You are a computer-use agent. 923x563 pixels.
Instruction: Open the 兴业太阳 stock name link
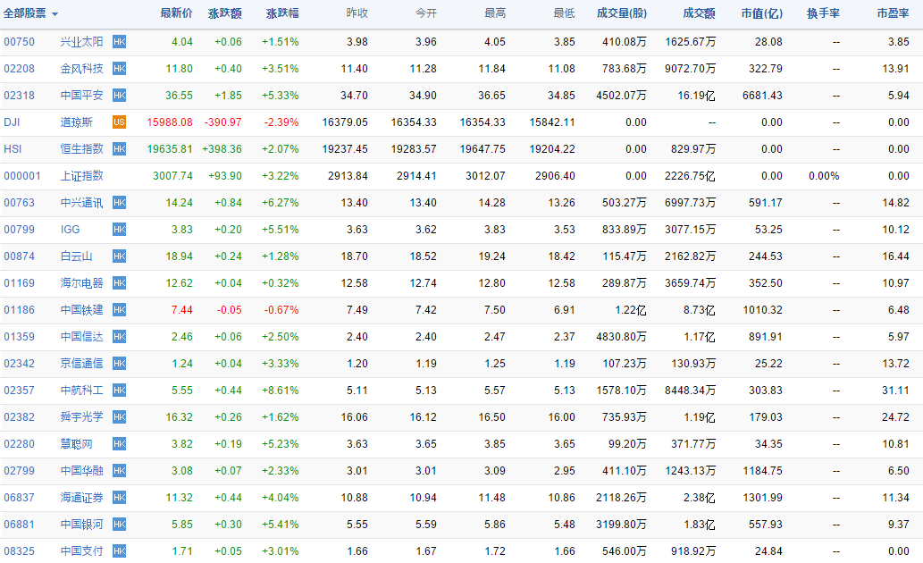click(82, 42)
